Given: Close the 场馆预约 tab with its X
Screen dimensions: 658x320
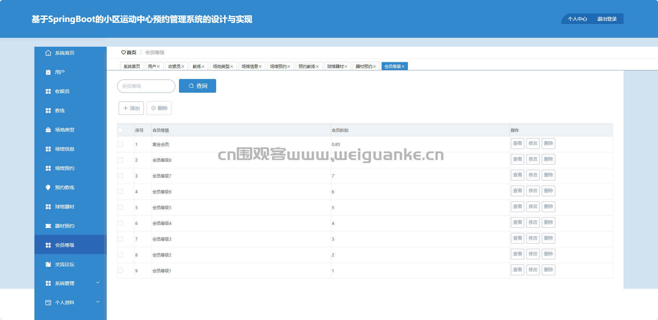Looking at the screenshot, I should point(289,67).
